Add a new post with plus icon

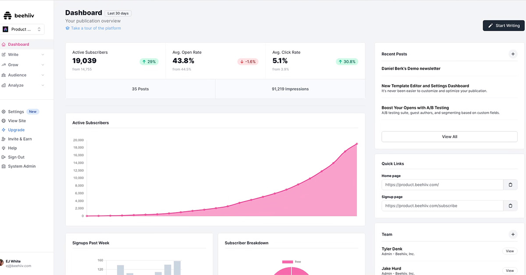(513, 54)
